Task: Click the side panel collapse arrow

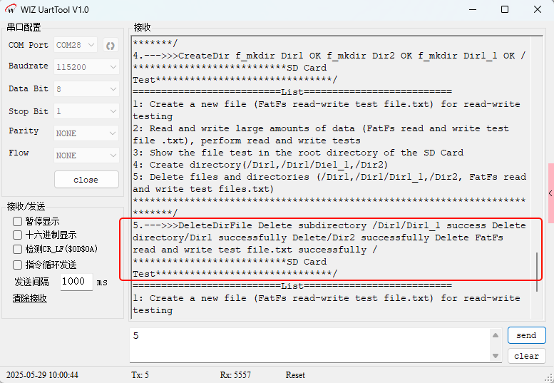Action: click(x=550, y=193)
